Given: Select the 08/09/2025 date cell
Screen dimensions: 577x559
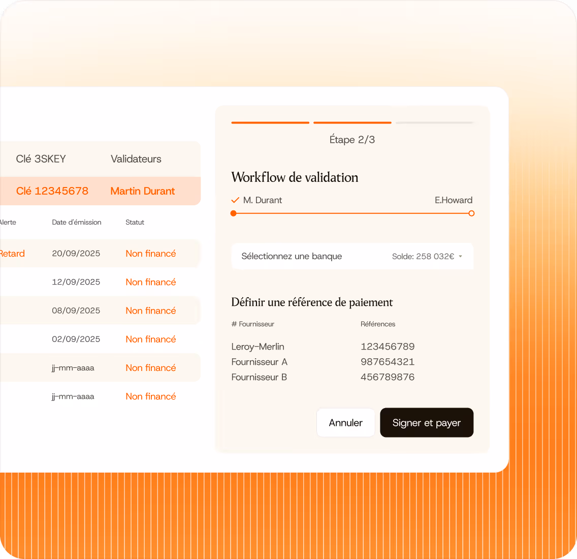Looking at the screenshot, I should point(76,310).
